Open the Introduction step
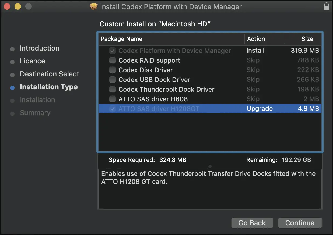333x235 pixels. [40, 48]
